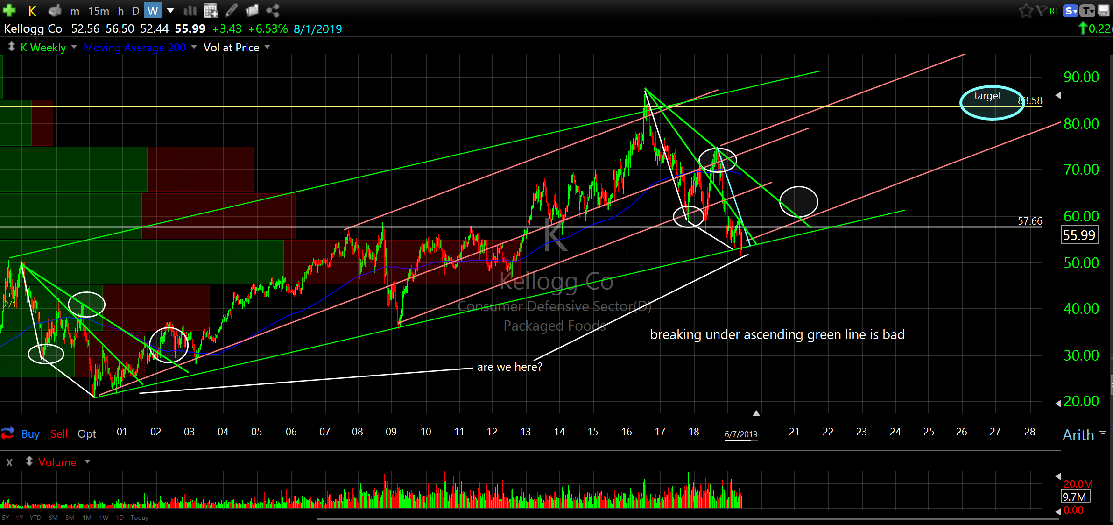Switch to the Daily time frame
Viewport: 1113px width, 525px height.
135,11
